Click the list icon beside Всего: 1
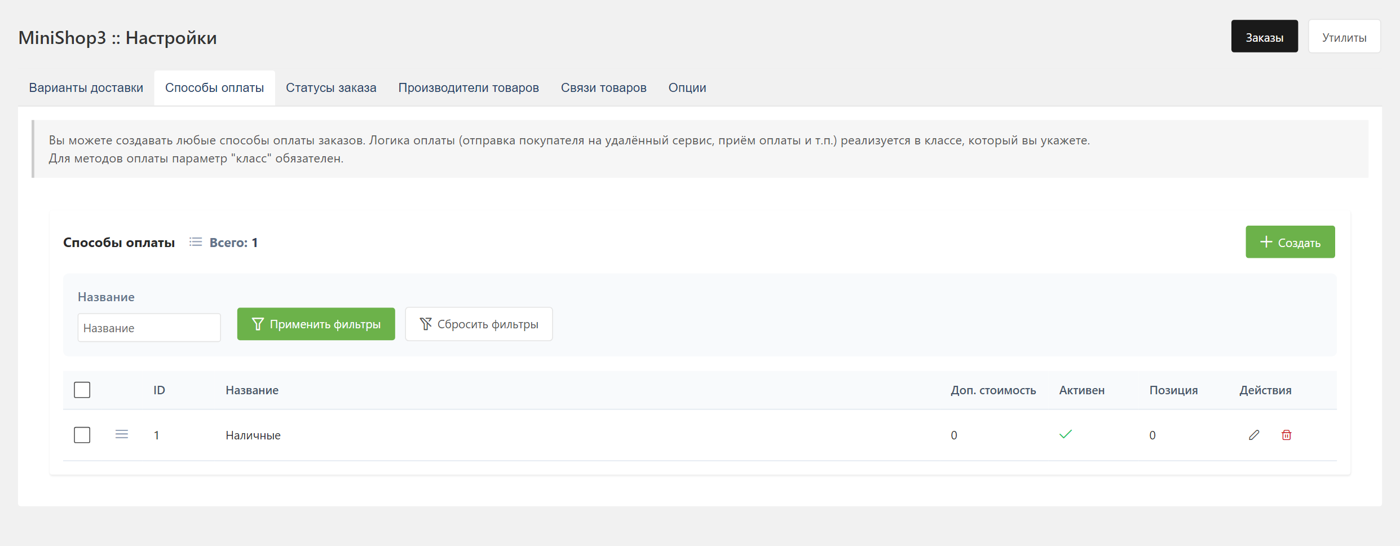Image resolution: width=1400 pixels, height=546 pixels. pyautogui.click(x=196, y=242)
